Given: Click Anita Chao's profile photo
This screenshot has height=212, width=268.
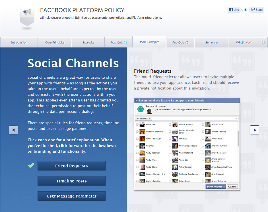Looking at the screenshot, I should 142,167.
